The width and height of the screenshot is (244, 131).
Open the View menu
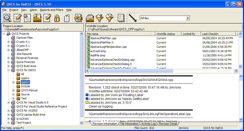point(24,10)
